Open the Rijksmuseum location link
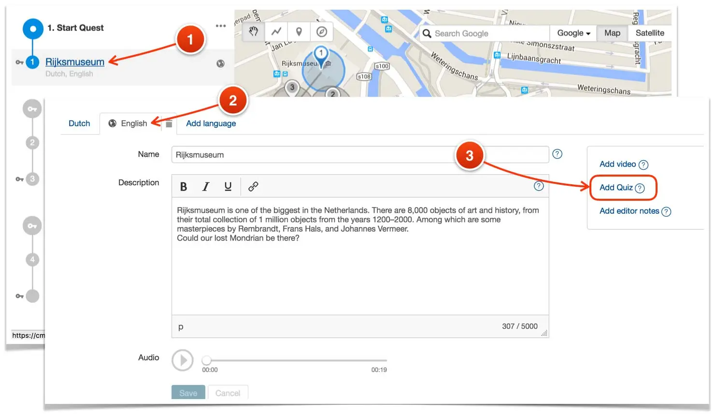This screenshot has height=416, width=716. pyautogui.click(x=75, y=62)
